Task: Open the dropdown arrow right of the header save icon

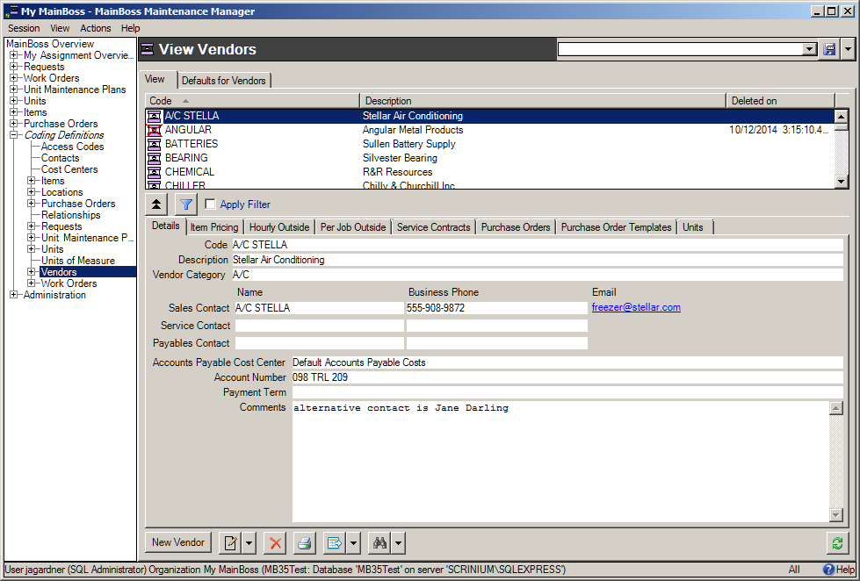Action: click(x=848, y=49)
